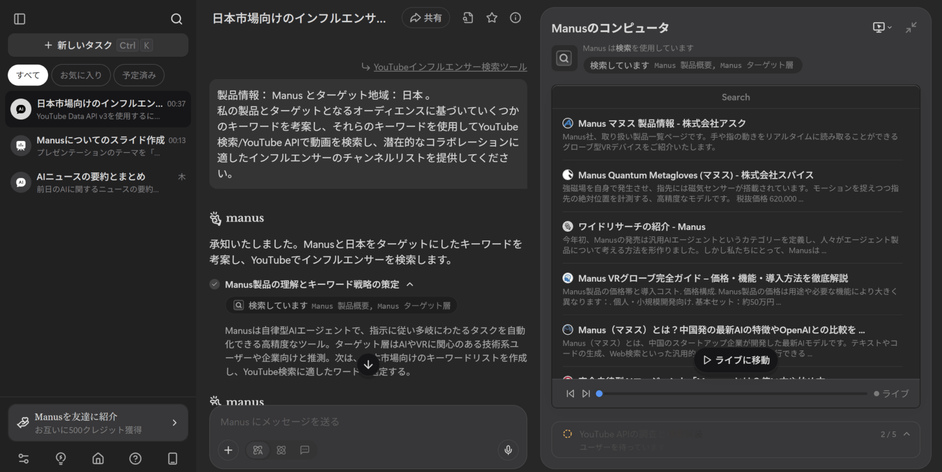This screenshot has width=942, height=472.
Task: Click the 共有 share button
Action: coord(425,18)
